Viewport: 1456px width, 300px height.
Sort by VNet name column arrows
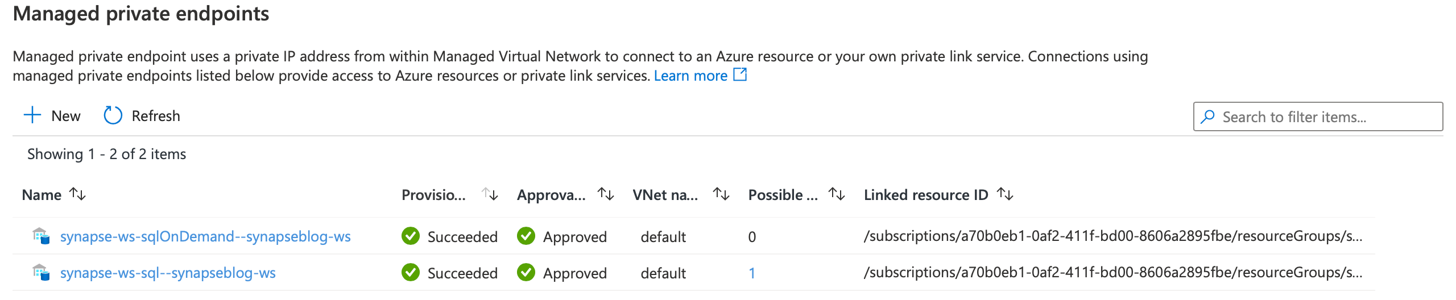click(721, 194)
